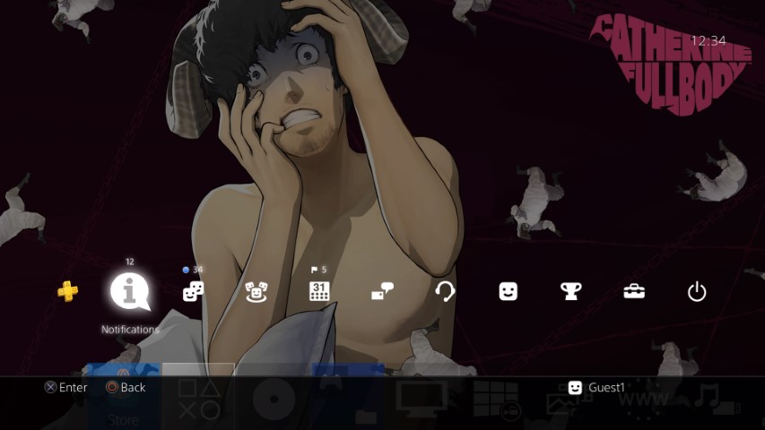Open the Messages speech-bubbles icon
The width and height of the screenshot is (765, 430).
tap(383, 291)
